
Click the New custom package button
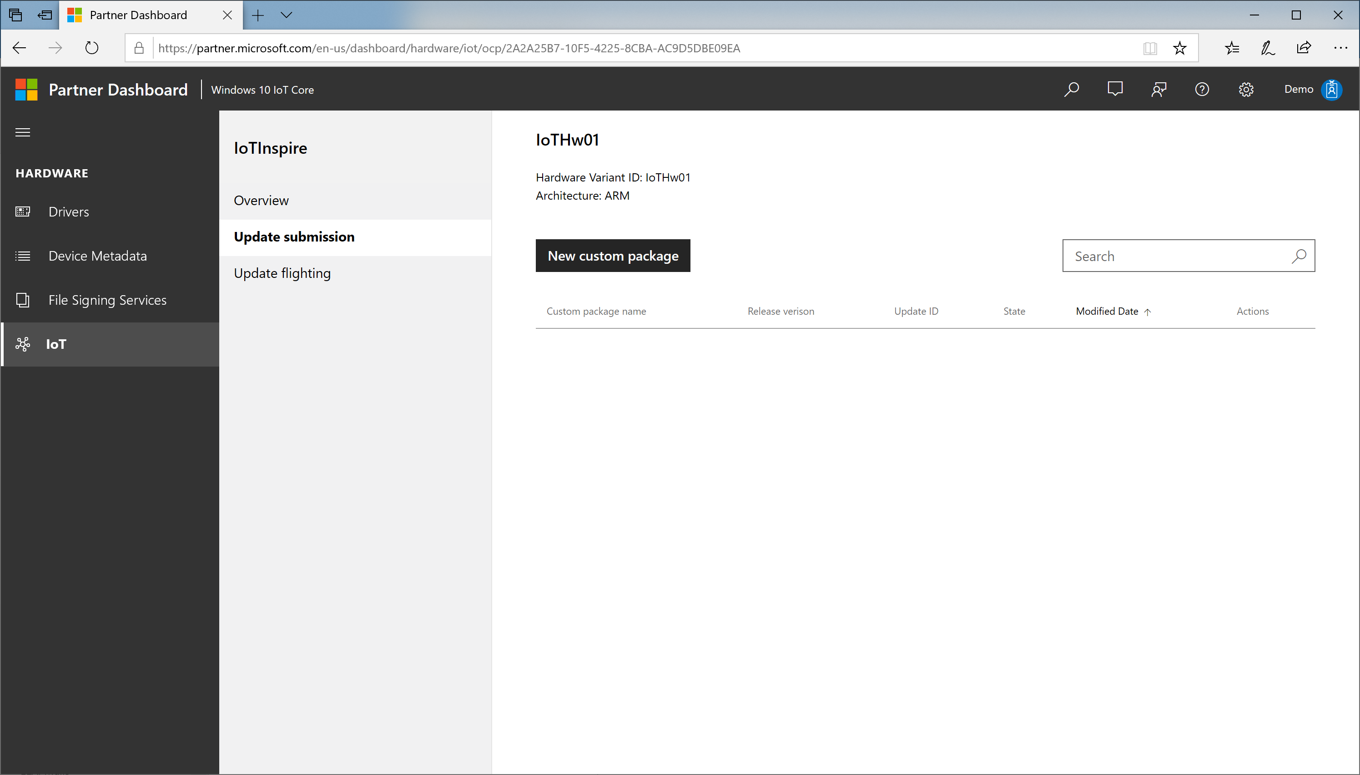613,255
